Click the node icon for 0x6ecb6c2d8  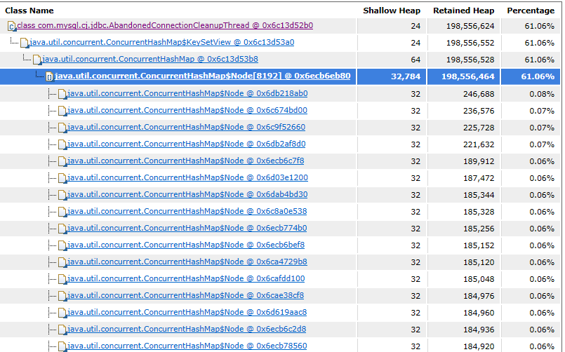[62, 330]
